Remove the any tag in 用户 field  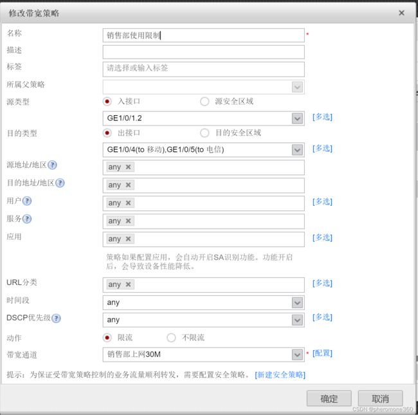(128, 203)
